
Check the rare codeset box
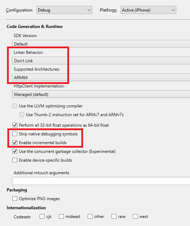point(114,217)
